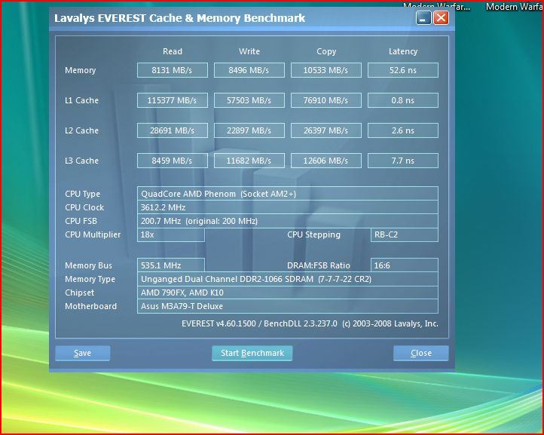Click the CPU Type field QuadCore AMD Phenom
This screenshot has width=544, height=435.
[288, 194]
